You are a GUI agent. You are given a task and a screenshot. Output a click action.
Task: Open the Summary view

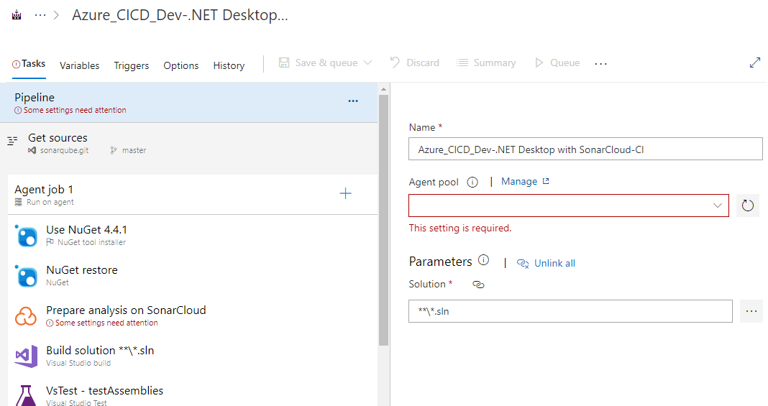[486, 63]
